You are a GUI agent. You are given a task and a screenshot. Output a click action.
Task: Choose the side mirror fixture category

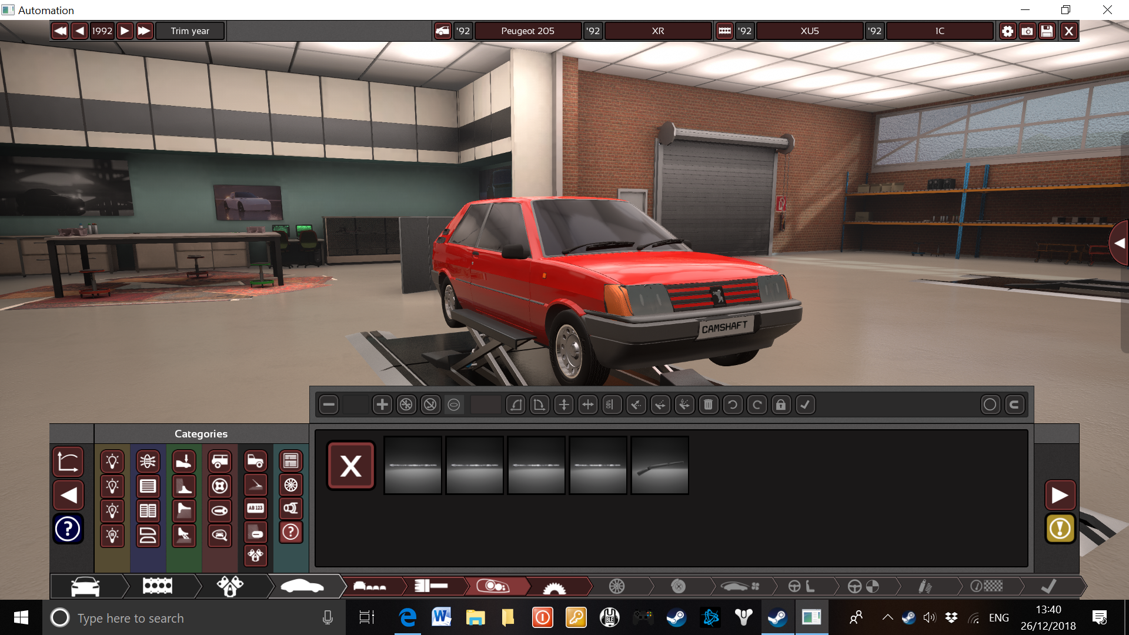pos(220,535)
